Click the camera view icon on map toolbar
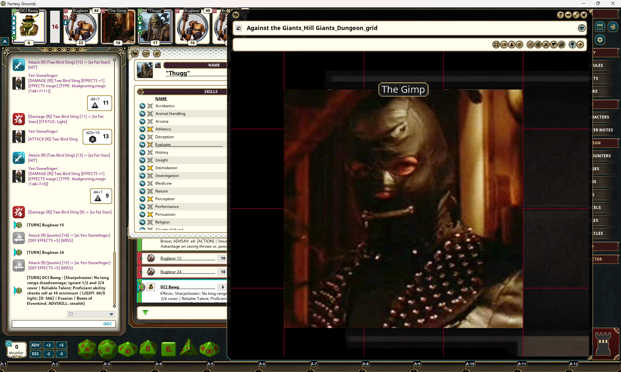The image size is (621, 372). click(x=503, y=45)
